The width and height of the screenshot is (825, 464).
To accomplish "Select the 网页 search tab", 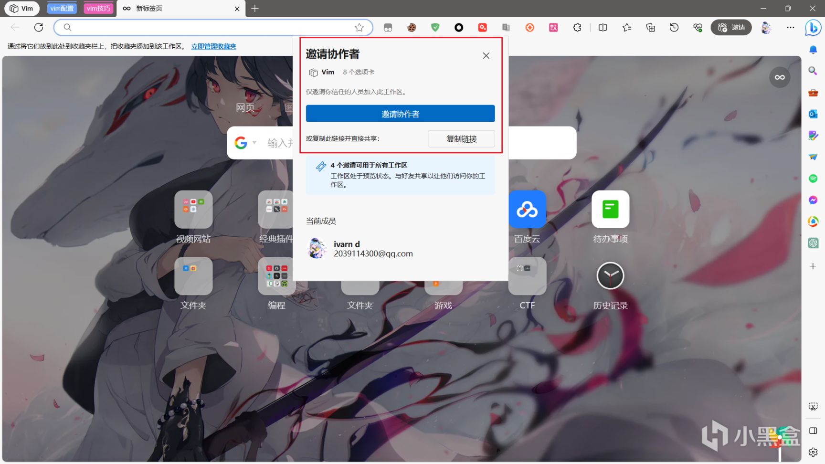I will tap(245, 108).
